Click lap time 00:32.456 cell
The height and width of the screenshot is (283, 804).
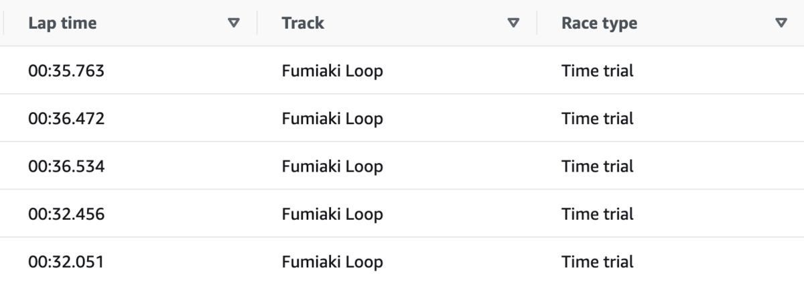click(66, 214)
